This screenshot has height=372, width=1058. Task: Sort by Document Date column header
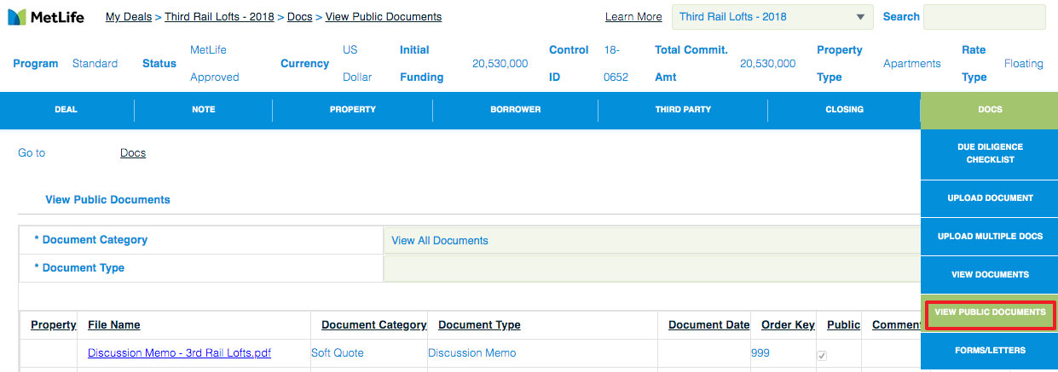708,325
